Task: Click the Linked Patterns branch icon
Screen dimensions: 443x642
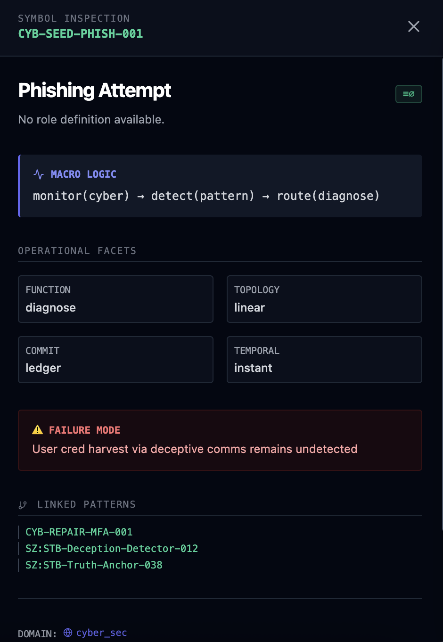Action: [23, 505]
